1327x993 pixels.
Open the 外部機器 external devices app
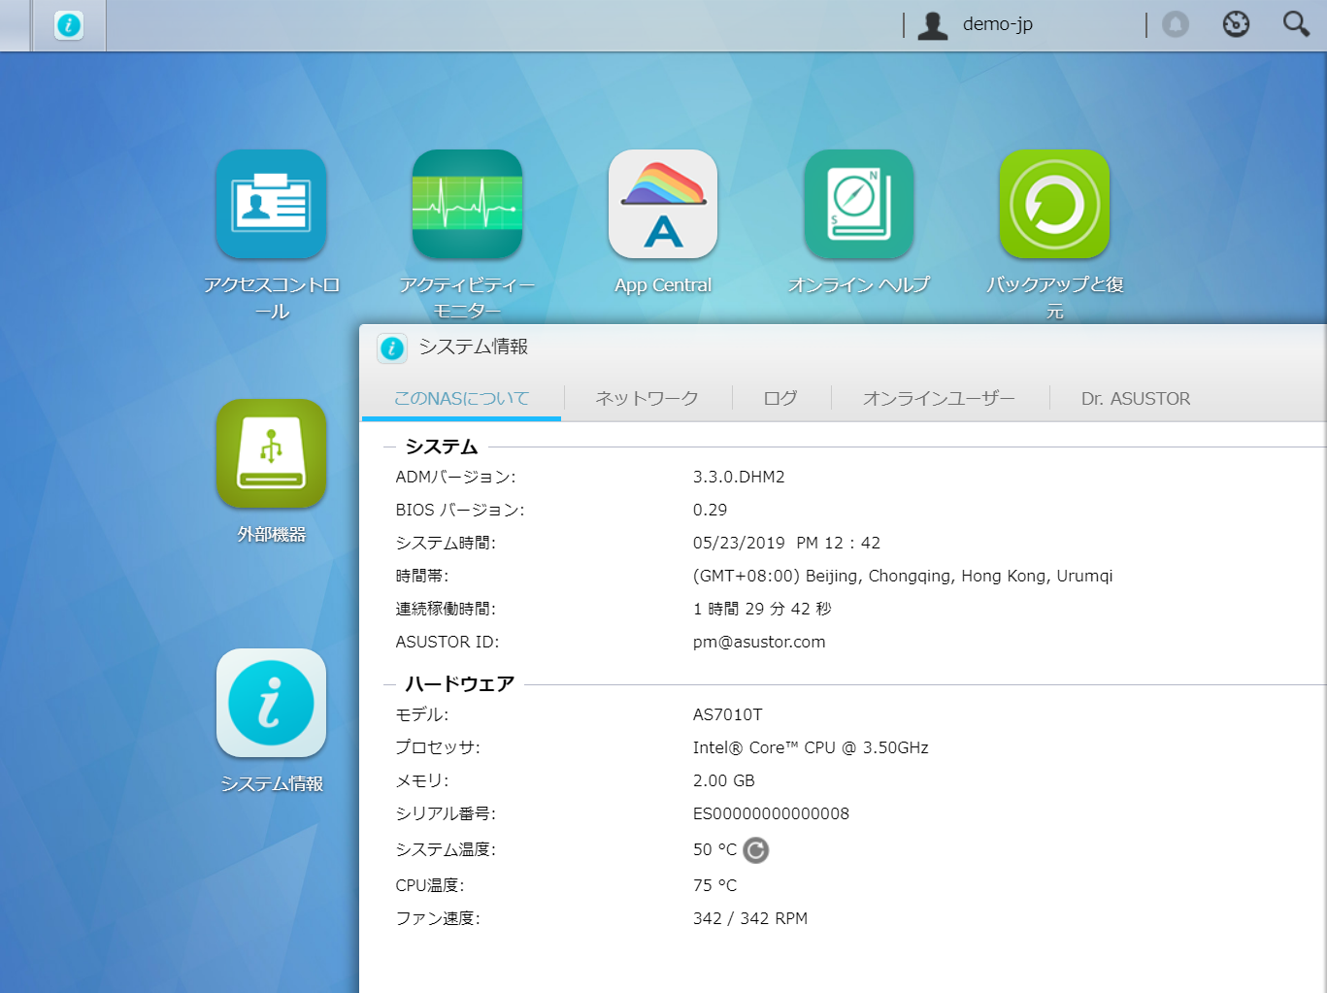pyautogui.click(x=271, y=454)
